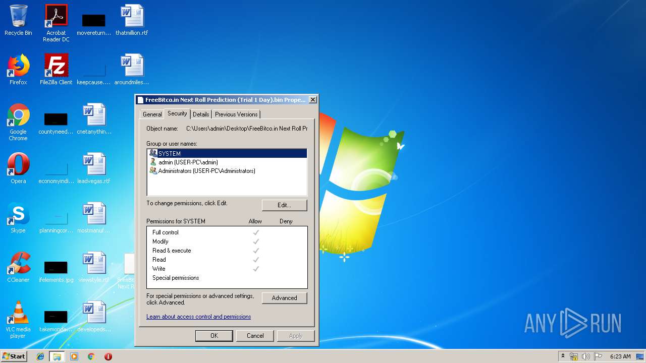Launch CCleaner desktop shortcut

[18, 267]
